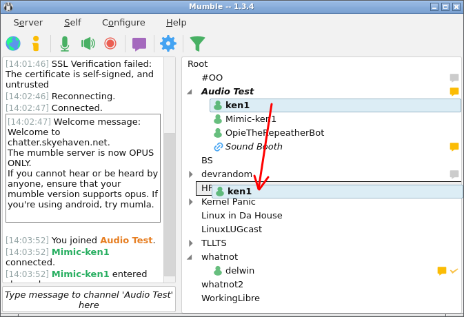Click the green filter funnel icon

(197, 43)
